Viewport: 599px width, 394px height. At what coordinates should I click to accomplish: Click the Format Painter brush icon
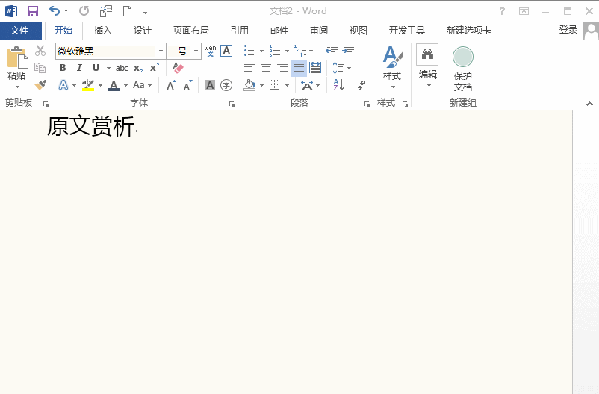click(x=40, y=85)
